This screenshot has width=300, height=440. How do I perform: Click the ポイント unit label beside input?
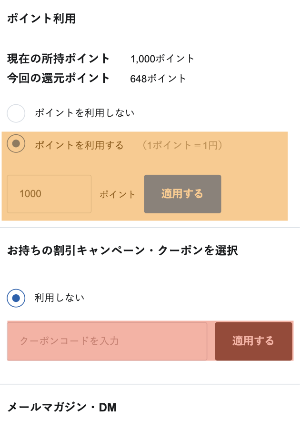(x=118, y=194)
